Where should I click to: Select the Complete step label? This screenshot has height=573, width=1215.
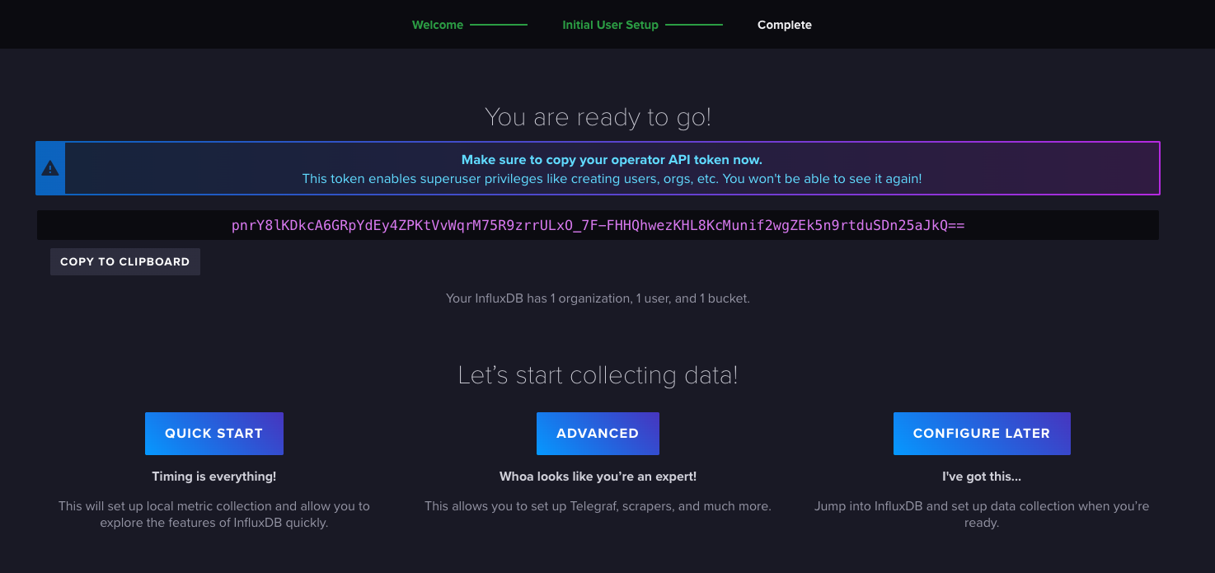785,25
